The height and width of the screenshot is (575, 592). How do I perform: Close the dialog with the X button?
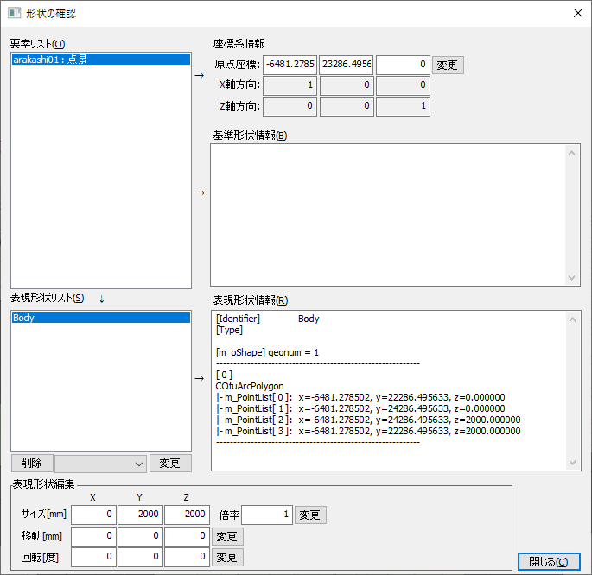click(x=576, y=13)
